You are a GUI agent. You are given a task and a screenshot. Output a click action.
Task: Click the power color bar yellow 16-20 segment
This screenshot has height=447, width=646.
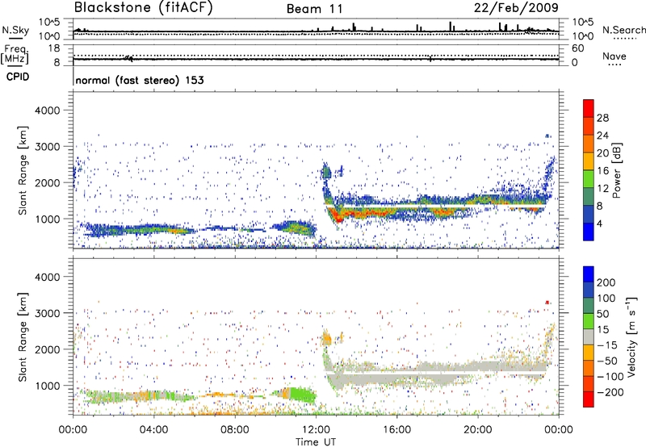[x=589, y=161]
